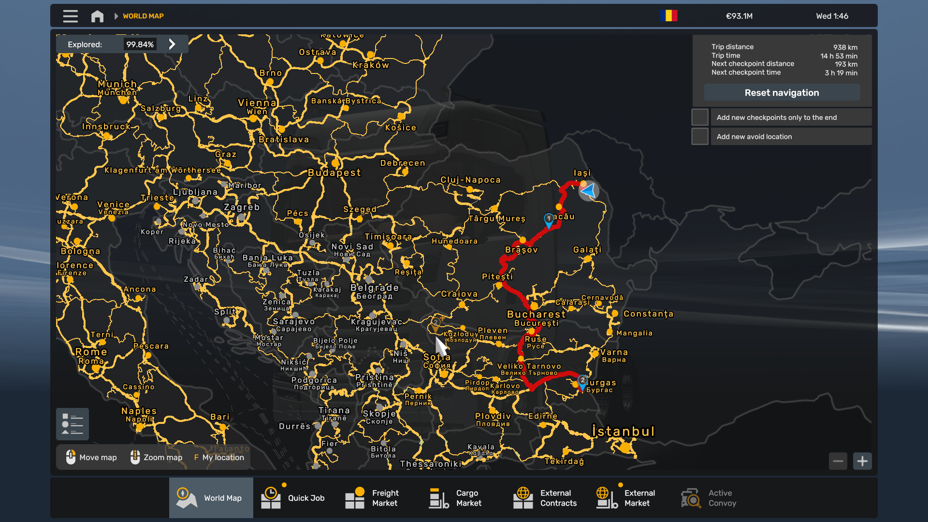Image resolution: width=928 pixels, height=522 pixels.
Task: Click the WORLD MAP breadcrumb arrow
Action: point(116,16)
